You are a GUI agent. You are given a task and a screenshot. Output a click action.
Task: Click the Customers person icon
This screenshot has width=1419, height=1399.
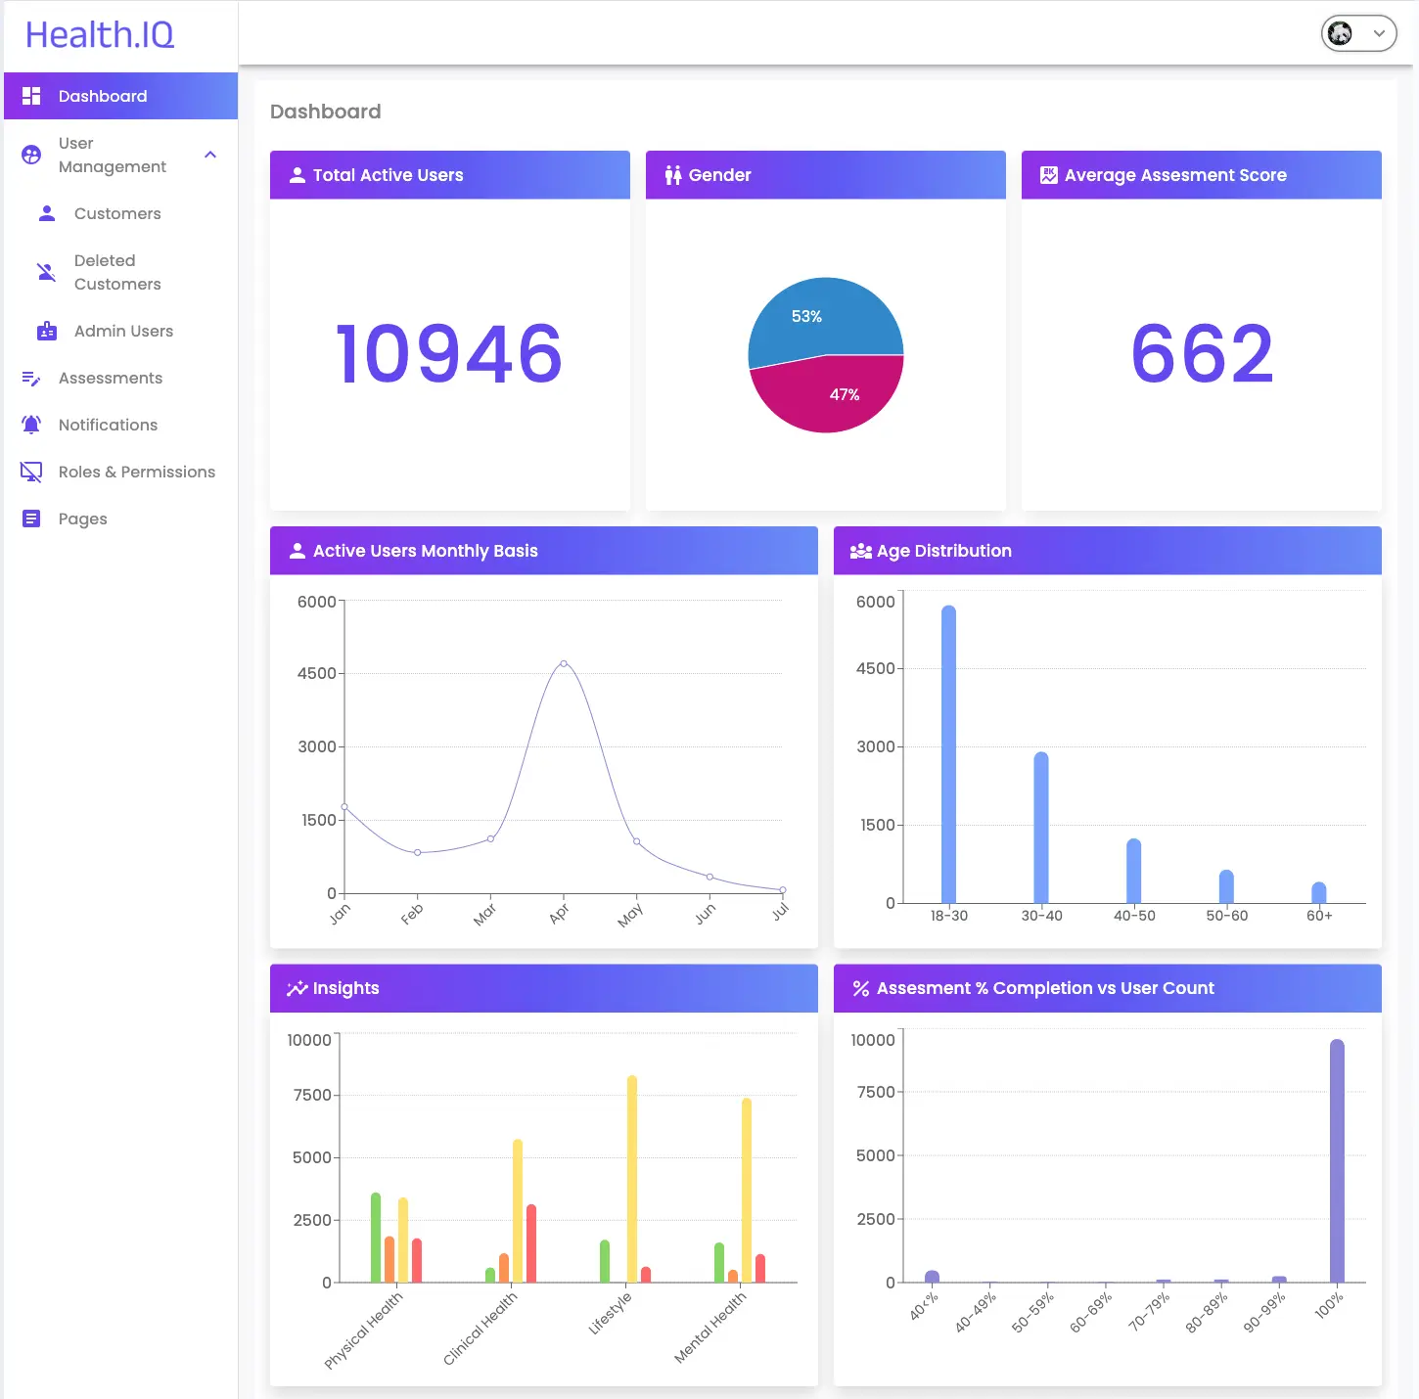pyautogui.click(x=46, y=213)
